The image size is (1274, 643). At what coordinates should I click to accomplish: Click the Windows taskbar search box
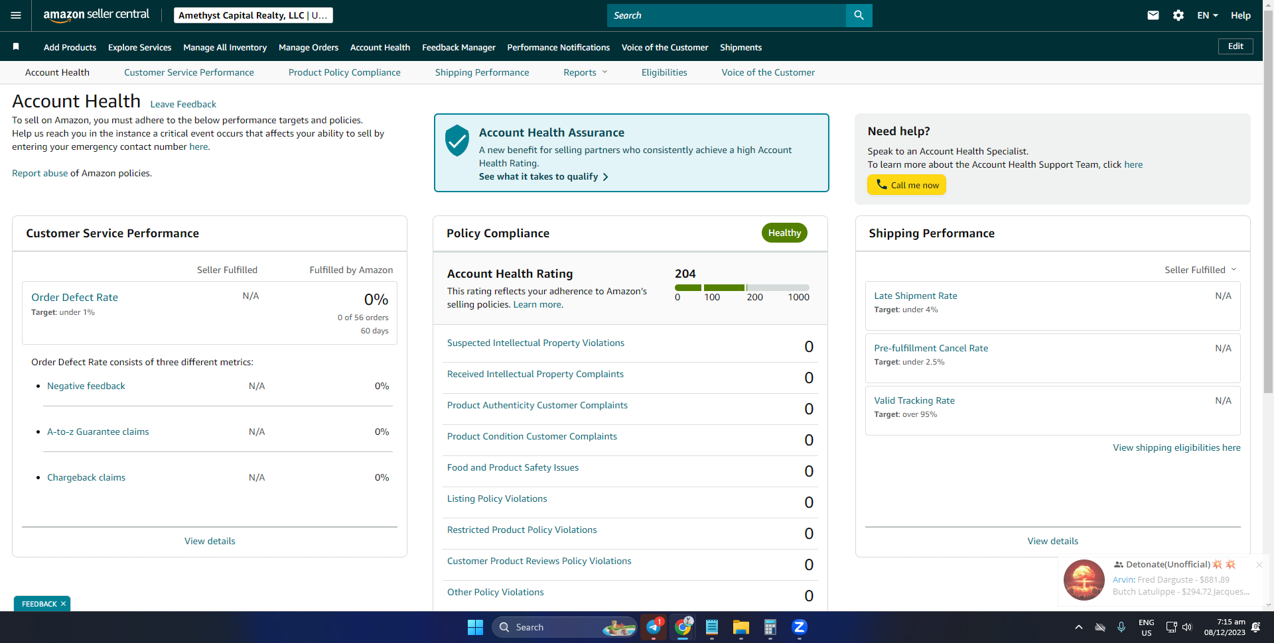[x=565, y=627]
